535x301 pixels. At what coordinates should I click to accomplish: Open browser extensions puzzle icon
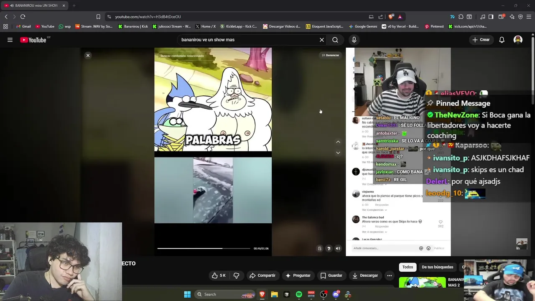click(x=461, y=17)
